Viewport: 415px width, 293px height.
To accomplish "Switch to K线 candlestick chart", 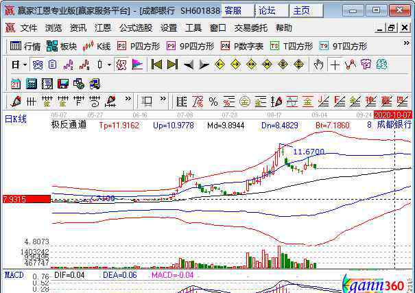I will (96, 47).
